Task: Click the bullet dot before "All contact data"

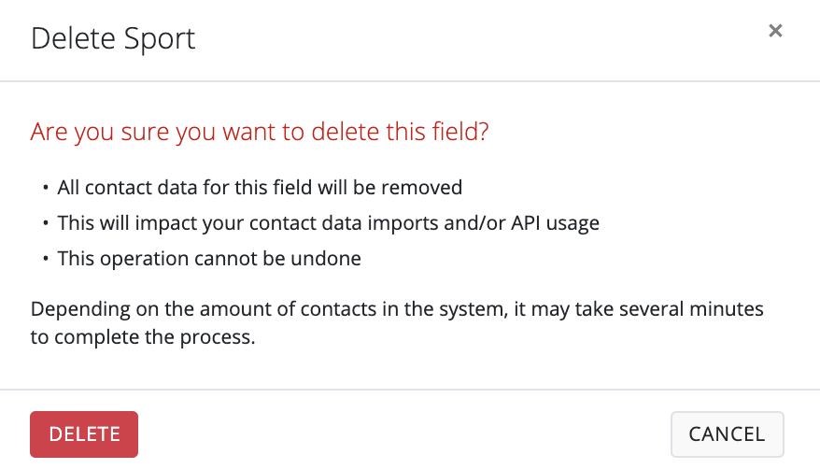Action: click(x=47, y=188)
